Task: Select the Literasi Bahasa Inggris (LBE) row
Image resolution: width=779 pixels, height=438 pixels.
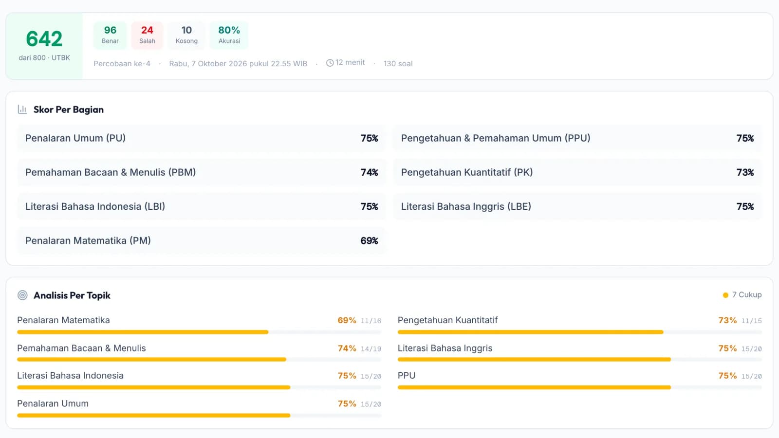Action: (x=577, y=206)
